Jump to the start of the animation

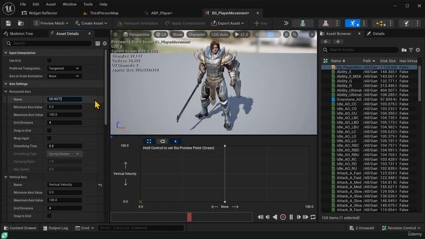tap(260, 217)
